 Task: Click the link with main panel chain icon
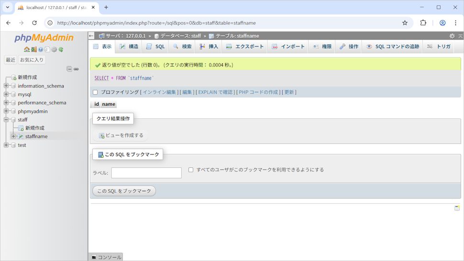coord(76,69)
